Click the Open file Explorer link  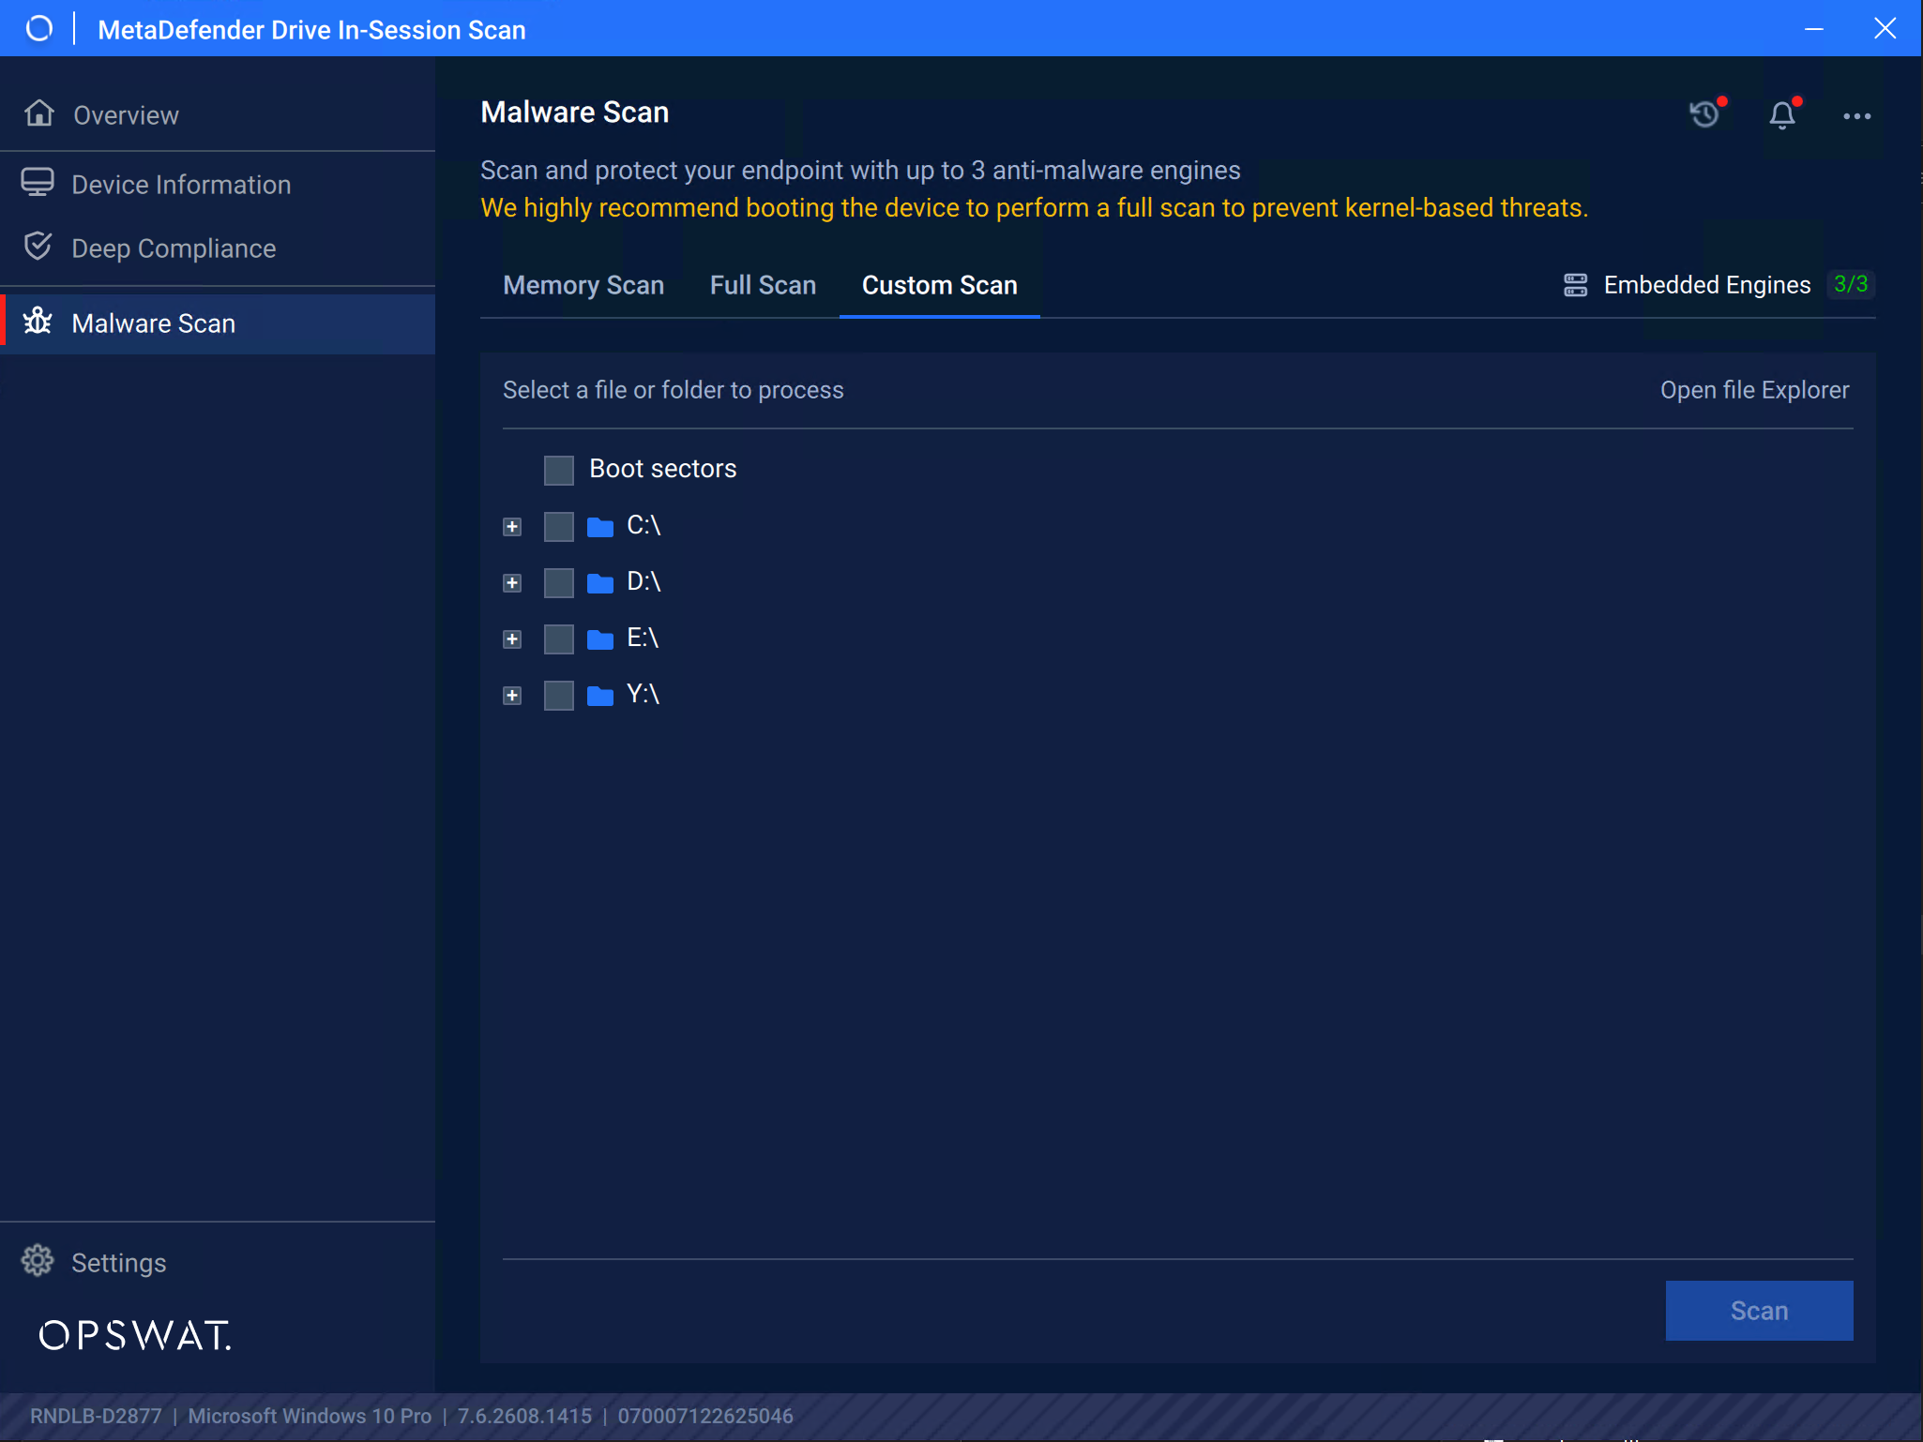pos(1754,390)
